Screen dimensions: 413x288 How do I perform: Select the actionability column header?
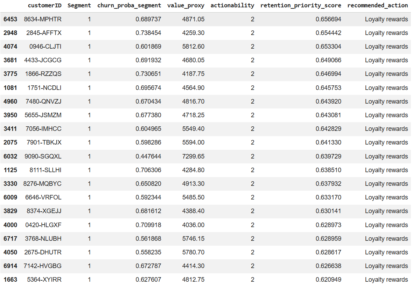(x=232, y=5)
